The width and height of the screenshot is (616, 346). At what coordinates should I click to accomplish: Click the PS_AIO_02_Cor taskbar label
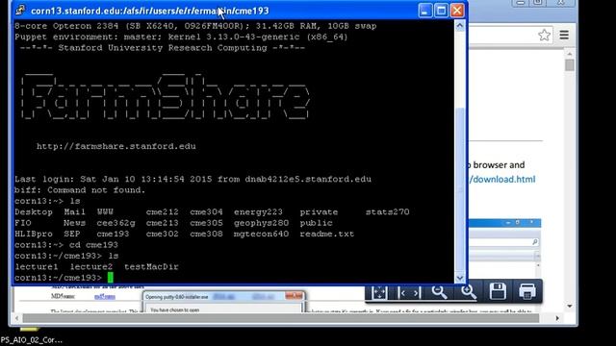click(x=32, y=340)
